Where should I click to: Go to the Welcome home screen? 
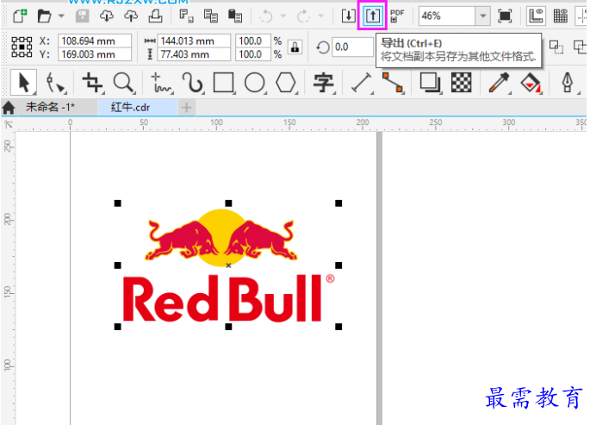click(9, 108)
